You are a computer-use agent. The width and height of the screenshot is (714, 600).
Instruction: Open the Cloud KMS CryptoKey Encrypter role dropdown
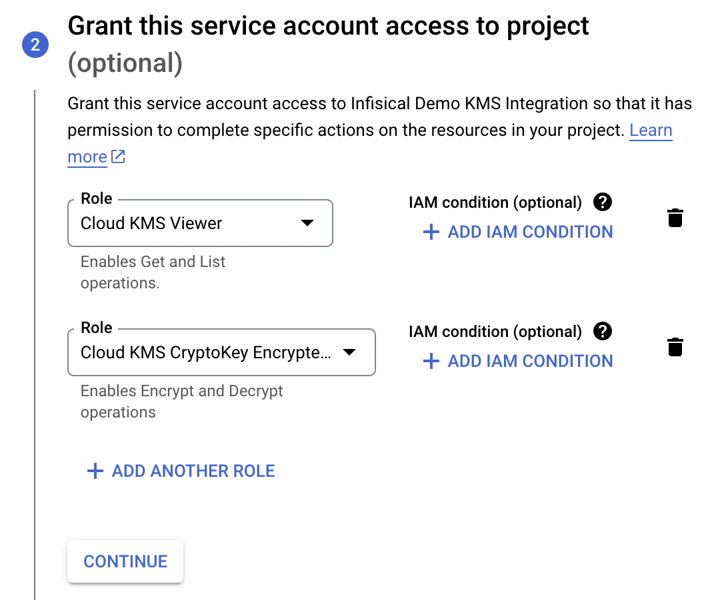tap(221, 352)
